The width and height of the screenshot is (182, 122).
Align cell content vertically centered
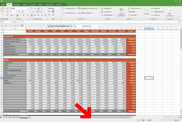[35, 9]
